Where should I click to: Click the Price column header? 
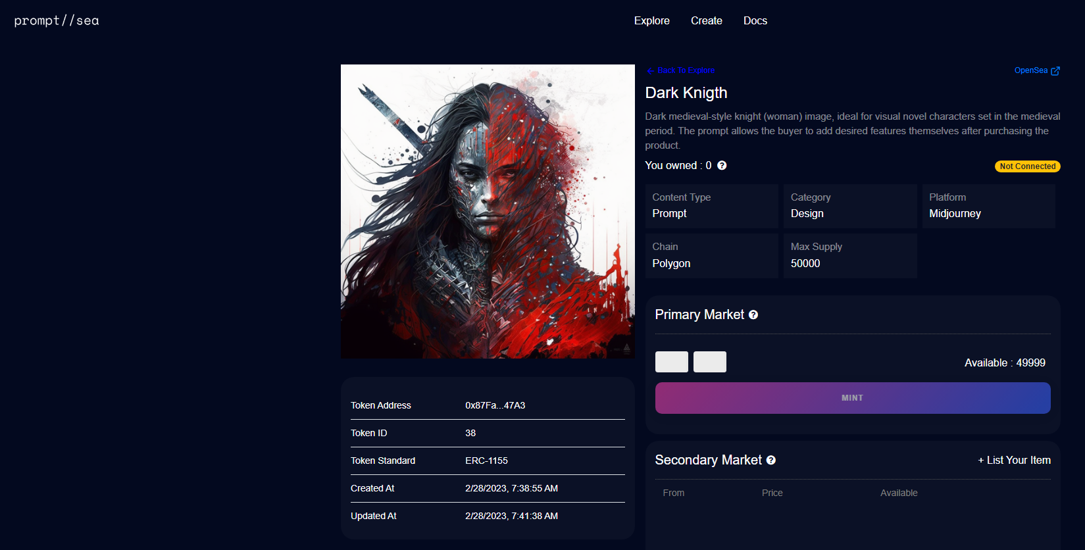[772, 493]
